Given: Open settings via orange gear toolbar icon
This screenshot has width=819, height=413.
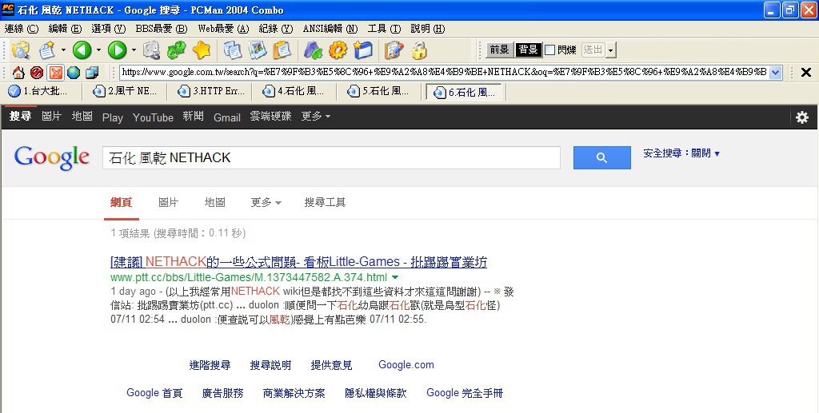Looking at the screenshot, I should tap(338, 50).
